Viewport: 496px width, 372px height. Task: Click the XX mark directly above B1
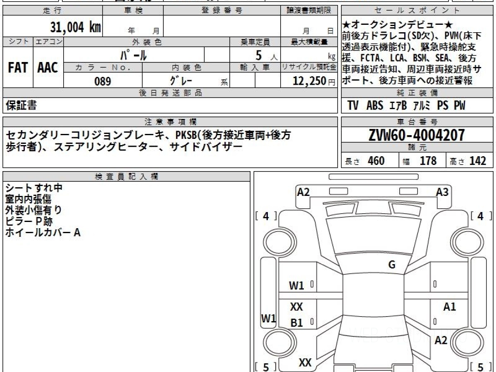(x=296, y=307)
